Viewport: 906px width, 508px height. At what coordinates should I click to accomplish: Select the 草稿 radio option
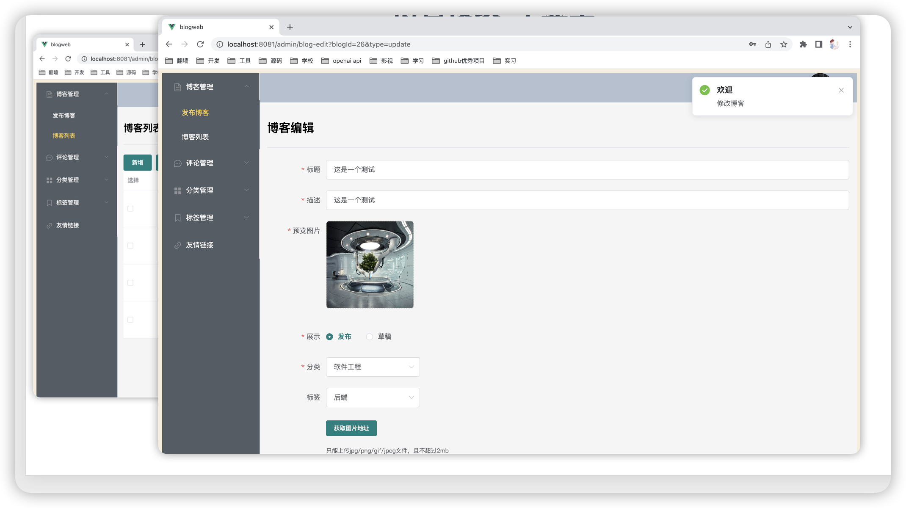pyautogui.click(x=370, y=337)
